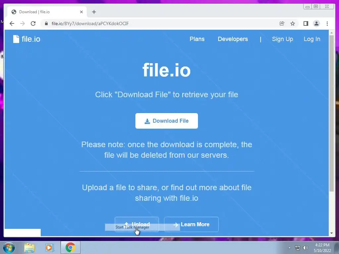Reload the file.io page
This screenshot has width=339, height=254.
tap(33, 23)
